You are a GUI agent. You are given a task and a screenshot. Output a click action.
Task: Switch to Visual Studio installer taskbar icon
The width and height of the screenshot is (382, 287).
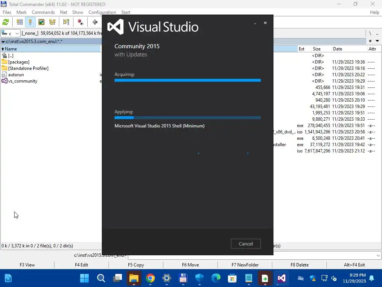tap(281, 278)
